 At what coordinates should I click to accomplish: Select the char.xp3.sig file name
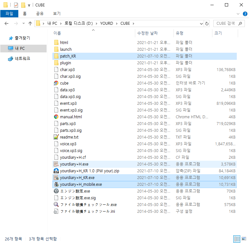(x=70, y=76)
